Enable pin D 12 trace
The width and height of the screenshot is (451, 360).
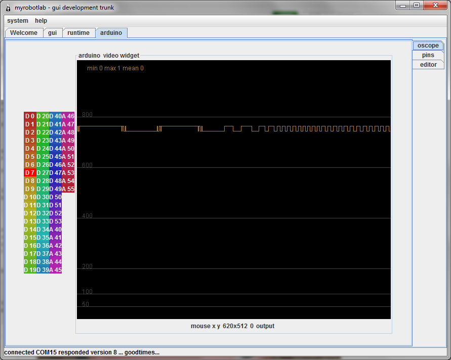(30, 213)
